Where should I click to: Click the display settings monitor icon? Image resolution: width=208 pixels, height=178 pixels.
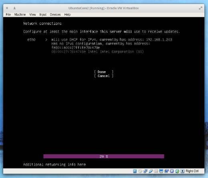161,171
